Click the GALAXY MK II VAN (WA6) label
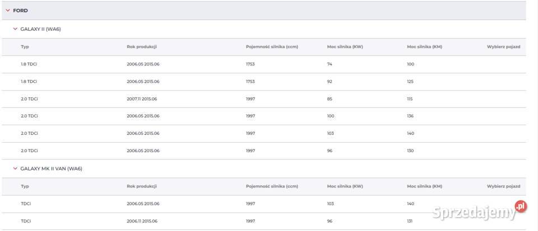 pyautogui.click(x=51, y=168)
